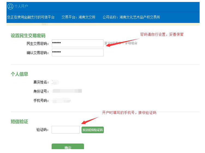Click the 验证码 verification code input box
Screen dimensions: 205x153
[x=66, y=130]
